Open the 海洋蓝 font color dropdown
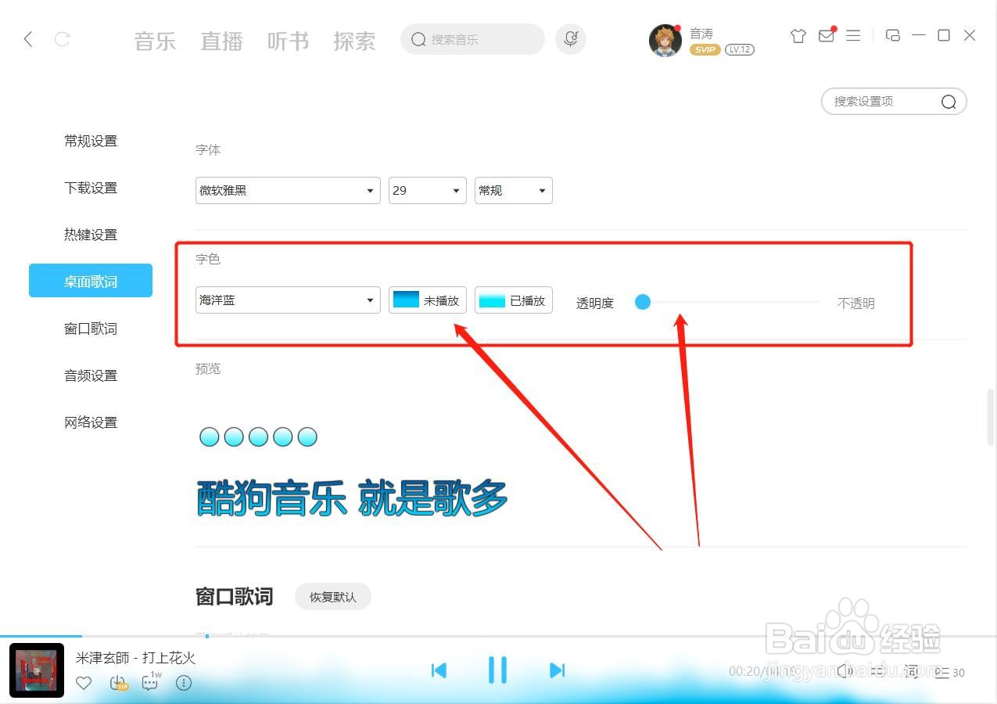The height and width of the screenshot is (704, 997). pyautogui.click(x=287, y=300)
